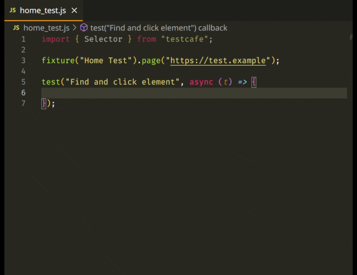Click the "from" keyword on line 1

(147, 39)
